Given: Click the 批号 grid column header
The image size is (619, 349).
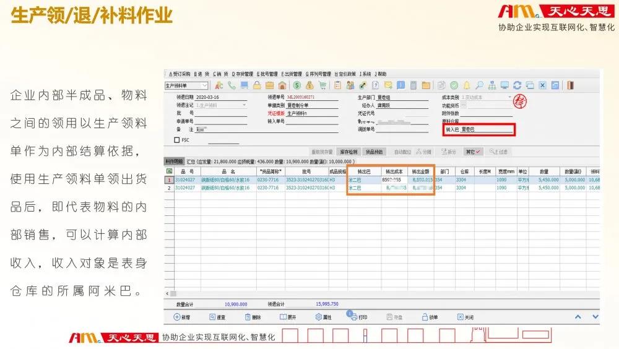Looking at the screenshot, I should pos(306,171).
